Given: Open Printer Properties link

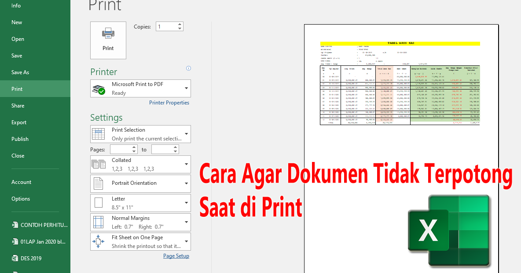Looking at the screenshot, I should [x=169, y=102].
